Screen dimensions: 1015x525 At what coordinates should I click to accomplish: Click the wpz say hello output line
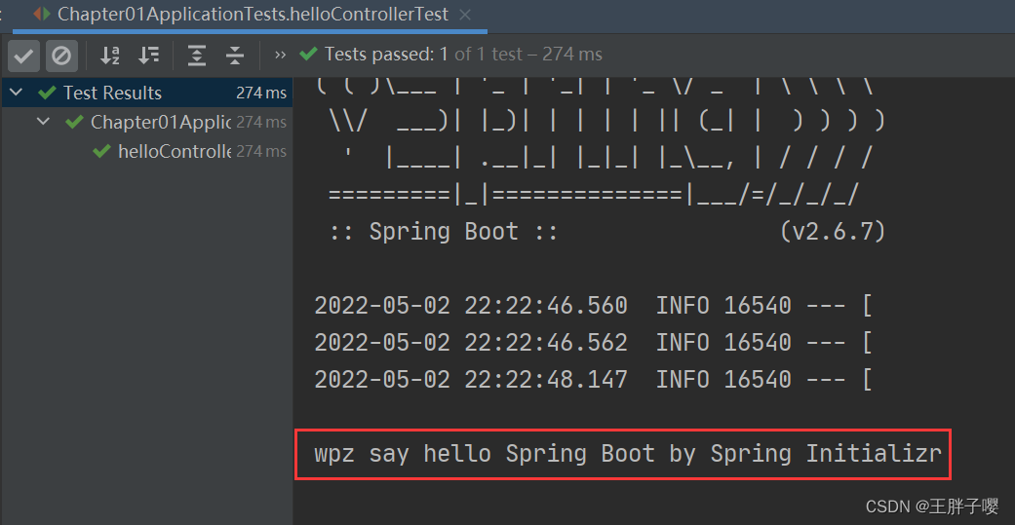pos(627,454)
